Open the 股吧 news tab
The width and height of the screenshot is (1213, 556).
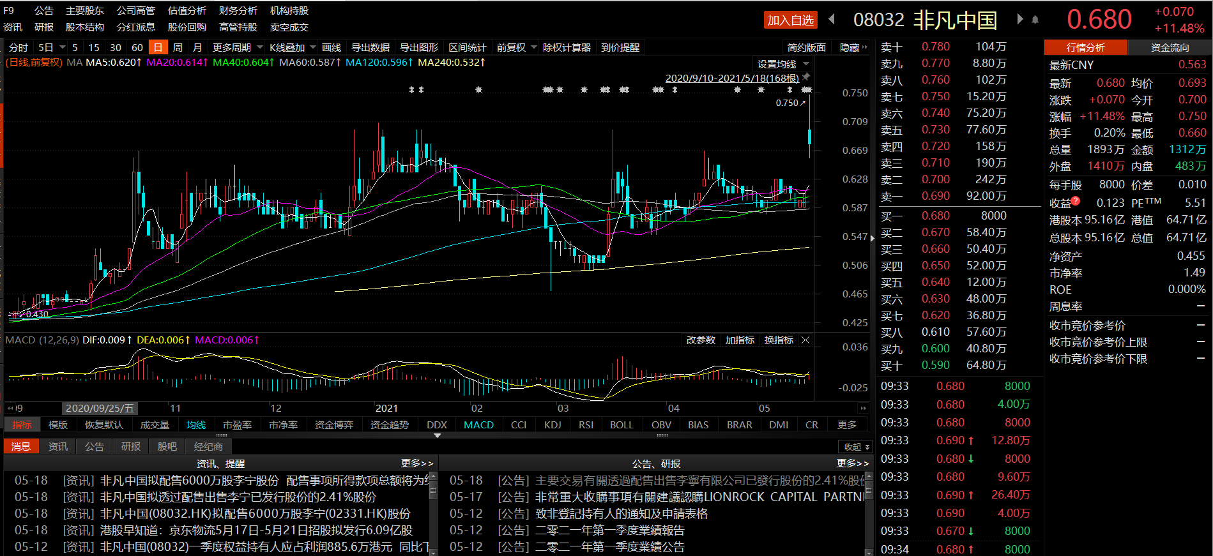pos(167,447)
